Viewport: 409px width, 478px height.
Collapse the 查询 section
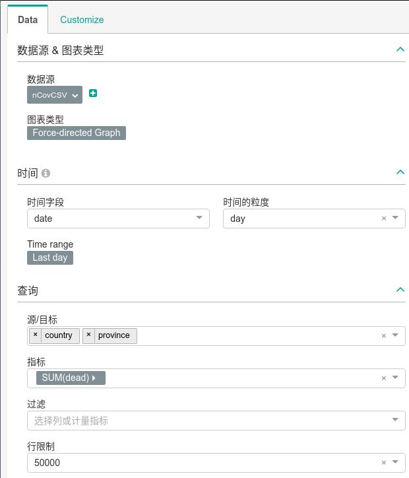[400, 290]
